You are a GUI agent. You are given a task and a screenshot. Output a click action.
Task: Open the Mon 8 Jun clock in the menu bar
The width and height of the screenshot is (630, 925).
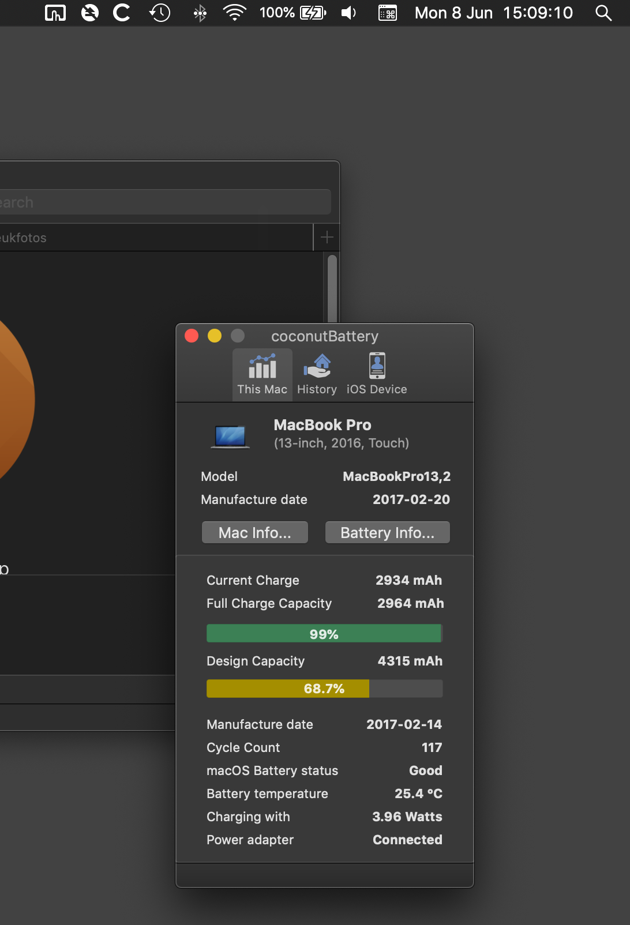pyautogui.click(x=494, y=13)
